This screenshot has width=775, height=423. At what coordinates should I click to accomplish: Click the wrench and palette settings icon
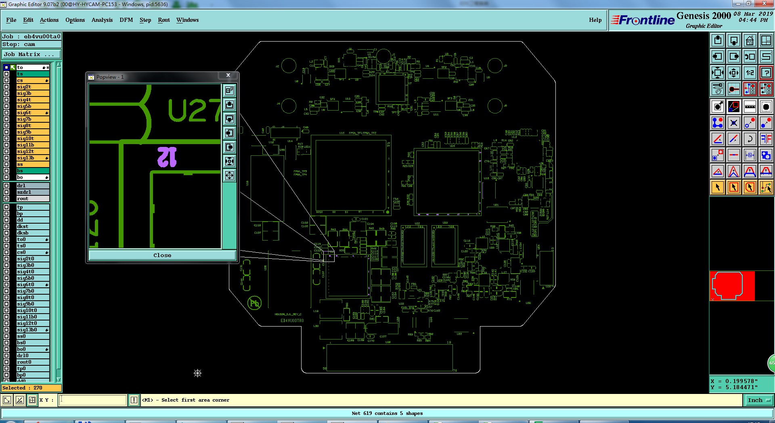tap(718, 89)
